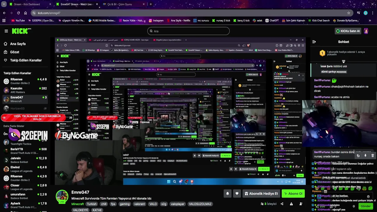
Task: Open the browser apps grid icon
Action: [x=4, y=21]
